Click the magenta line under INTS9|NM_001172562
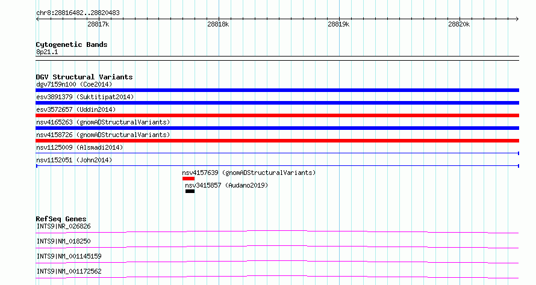This screenshot has height=285, width=536. [x=277, y=277]
